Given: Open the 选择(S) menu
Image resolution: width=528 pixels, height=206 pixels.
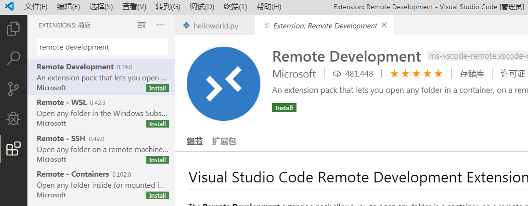Looking at the screenshot, I should (101, 7).
